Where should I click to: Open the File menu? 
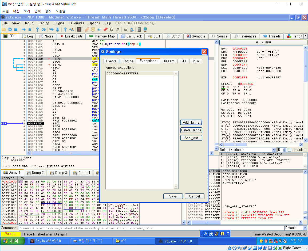5,23
